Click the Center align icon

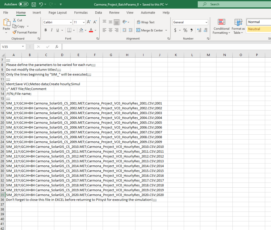[x=110, y=30]
